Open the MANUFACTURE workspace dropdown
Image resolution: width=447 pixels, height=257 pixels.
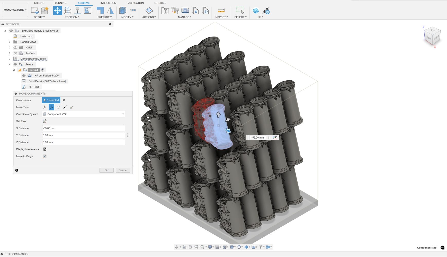pyautogui.click(x=15, y=10)
